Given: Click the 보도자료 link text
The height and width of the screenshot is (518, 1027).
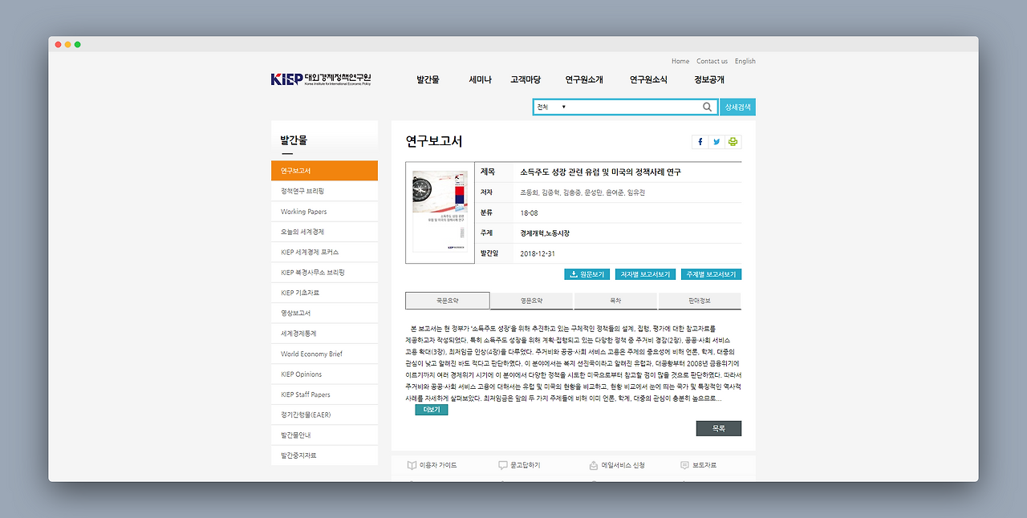Looking at the screenshot, I should click(704, 465).
